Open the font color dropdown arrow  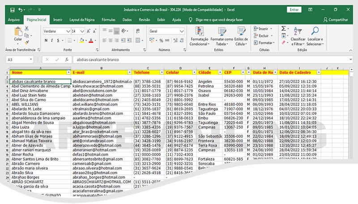tap(95, 41)
